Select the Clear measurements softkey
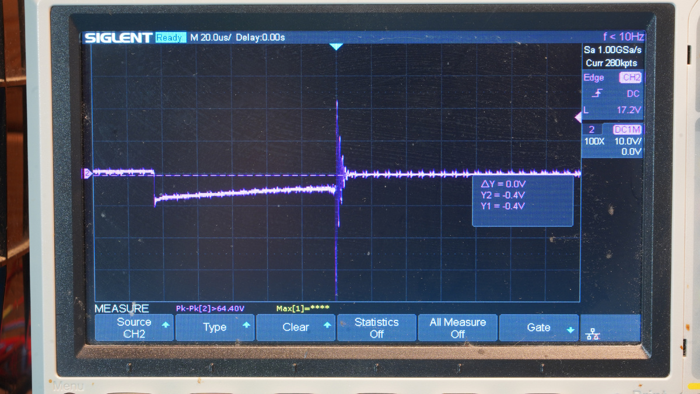The image size is (700, 394). pyautogui.click(x=296, y=327)
